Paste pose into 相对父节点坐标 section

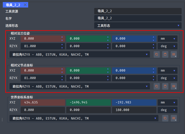coord(165,86)
